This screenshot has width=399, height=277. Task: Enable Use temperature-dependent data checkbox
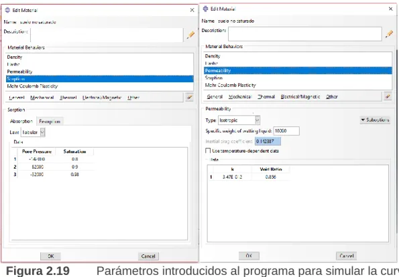pos(208,151)
